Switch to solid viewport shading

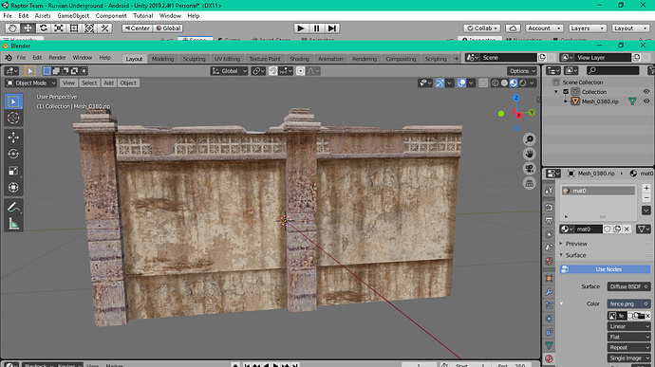(504, 83)
